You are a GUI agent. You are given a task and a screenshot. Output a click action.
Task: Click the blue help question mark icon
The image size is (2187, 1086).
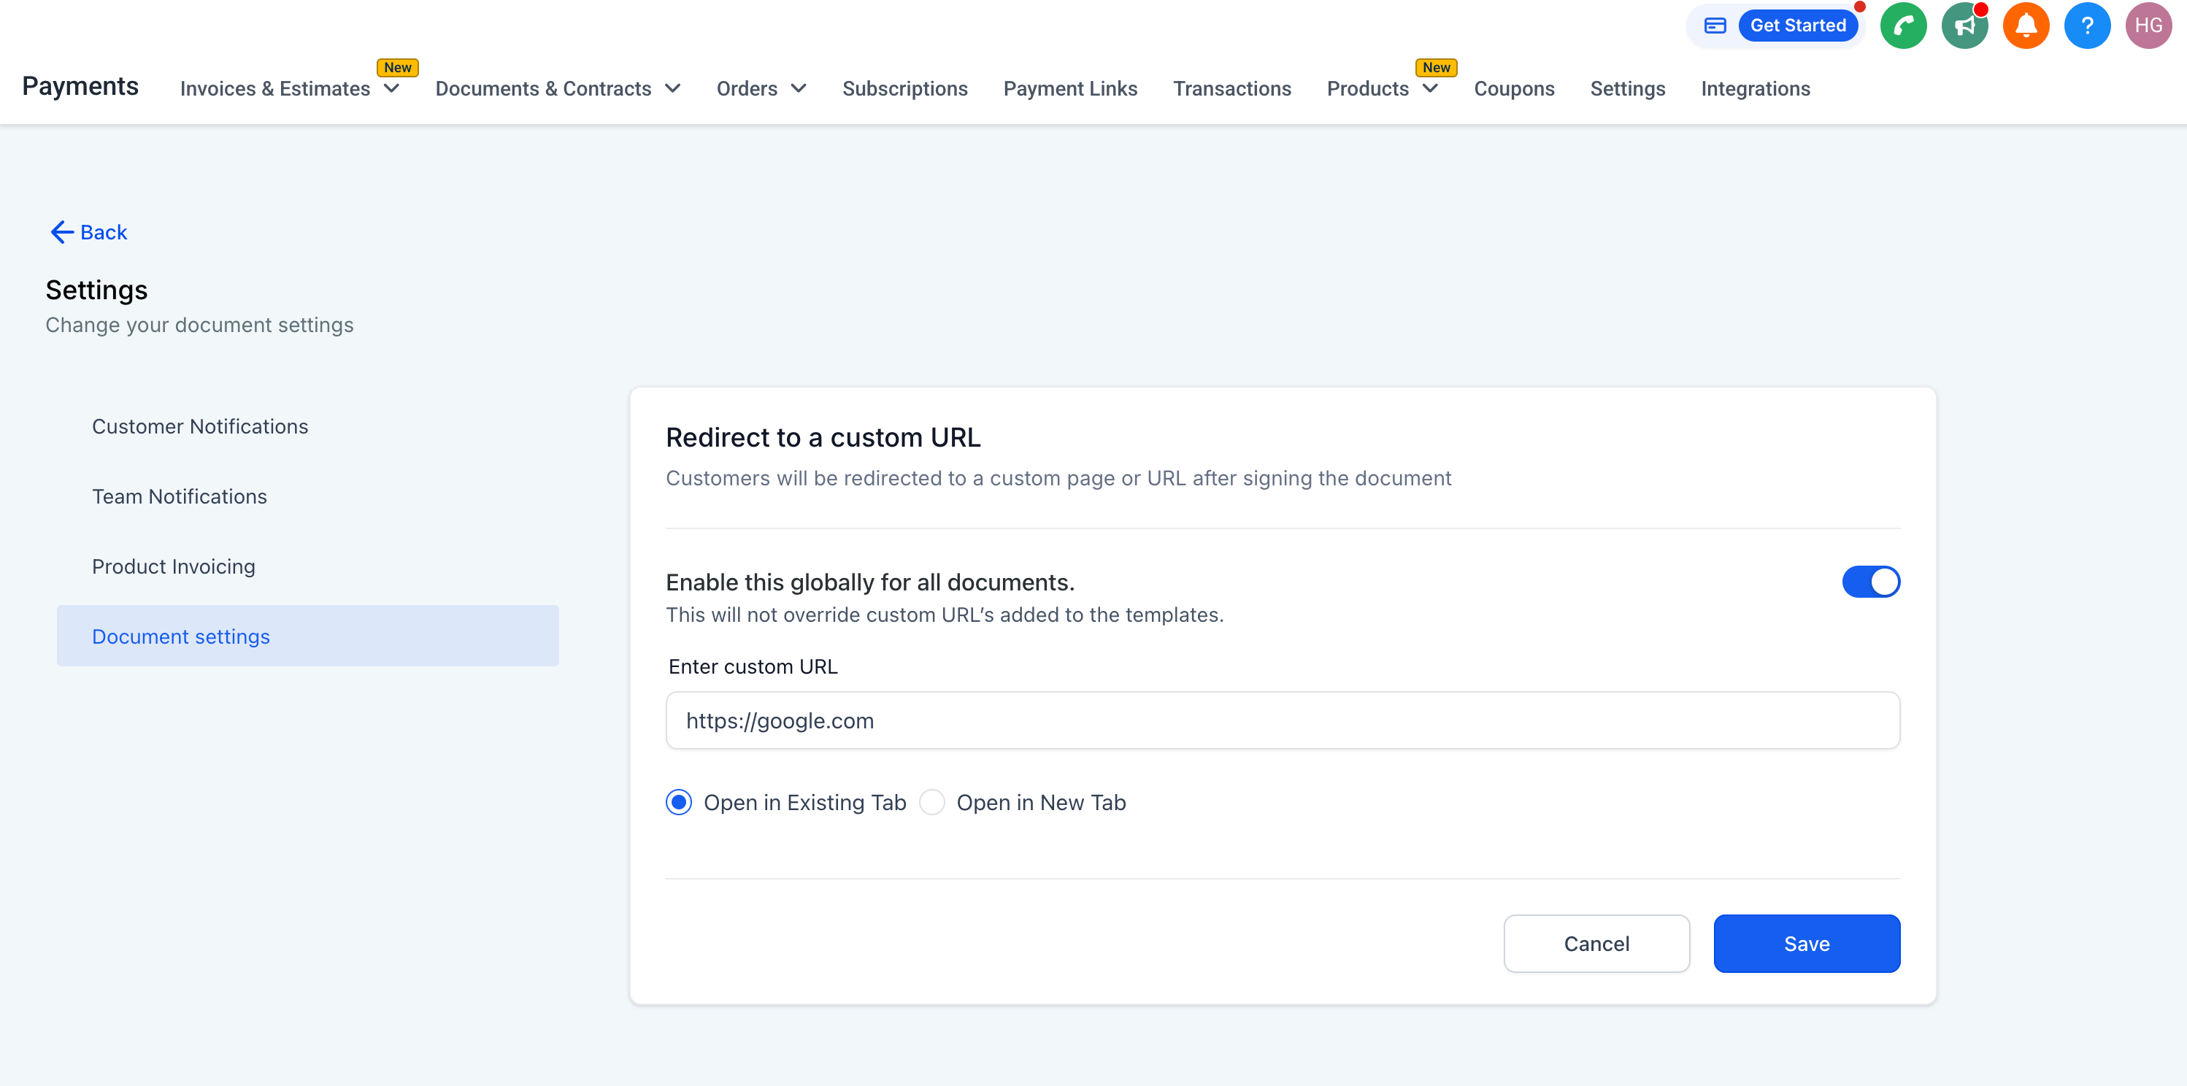[x=2086, y=26]
